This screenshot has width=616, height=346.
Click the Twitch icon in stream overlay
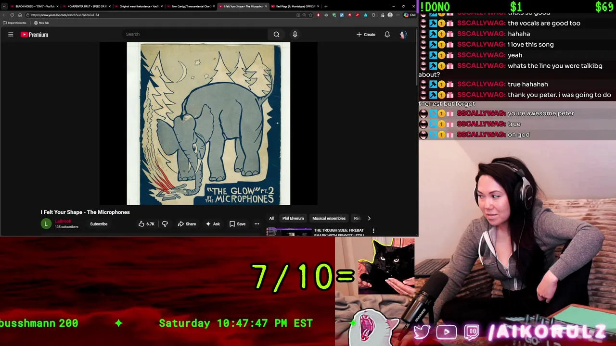point(472,332)
